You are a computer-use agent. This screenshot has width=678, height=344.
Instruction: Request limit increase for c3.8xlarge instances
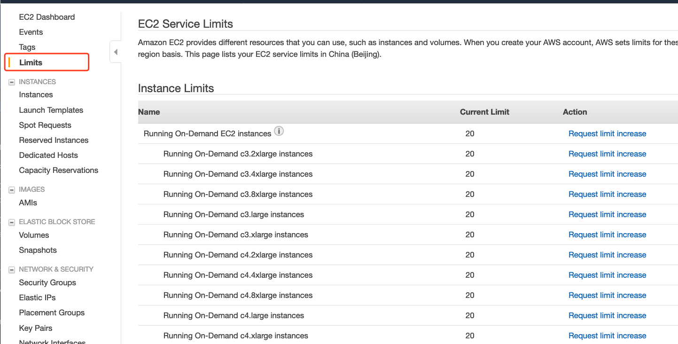click(607, 194)
